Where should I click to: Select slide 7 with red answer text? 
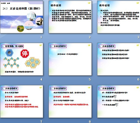22,102
